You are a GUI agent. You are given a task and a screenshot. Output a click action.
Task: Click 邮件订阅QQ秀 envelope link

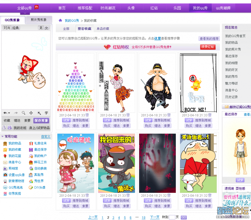[238, 107]
